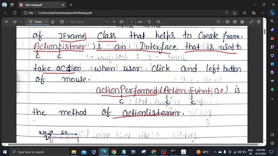Image resolution: width=278 pixels, height=156 pixels.
Task: Click the Fit to width icon
Action: [x=122, y=22]
